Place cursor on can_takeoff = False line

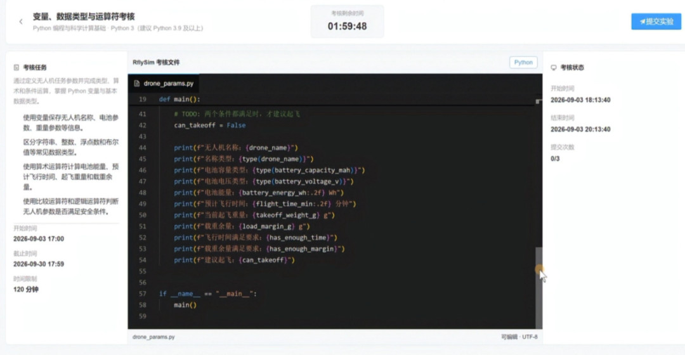click(x=210, y=126)
